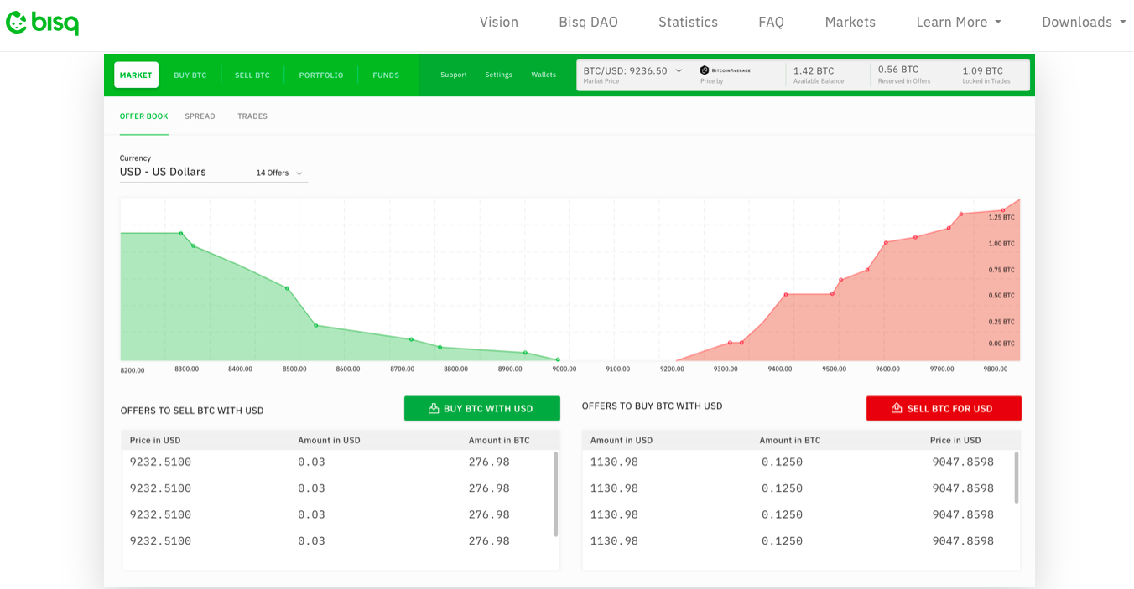Click the 9000.00 chart axis label

[x=564, y=369]
